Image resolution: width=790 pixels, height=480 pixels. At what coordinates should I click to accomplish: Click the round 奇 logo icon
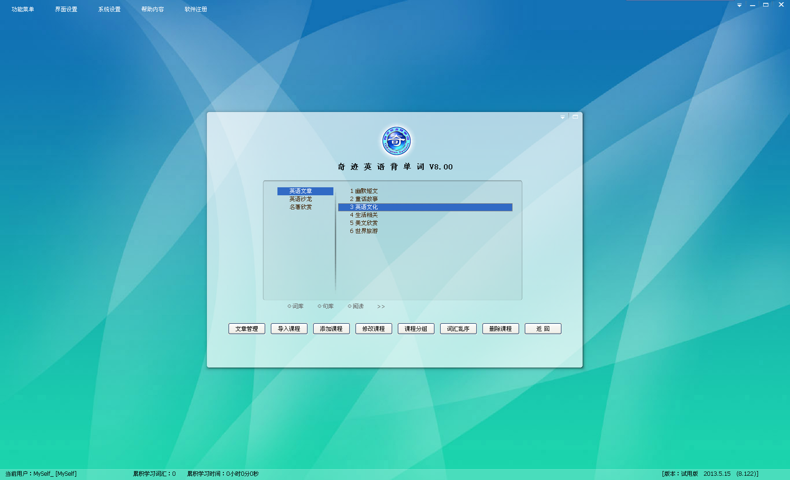pyautogui.click(x=396, y=140)
